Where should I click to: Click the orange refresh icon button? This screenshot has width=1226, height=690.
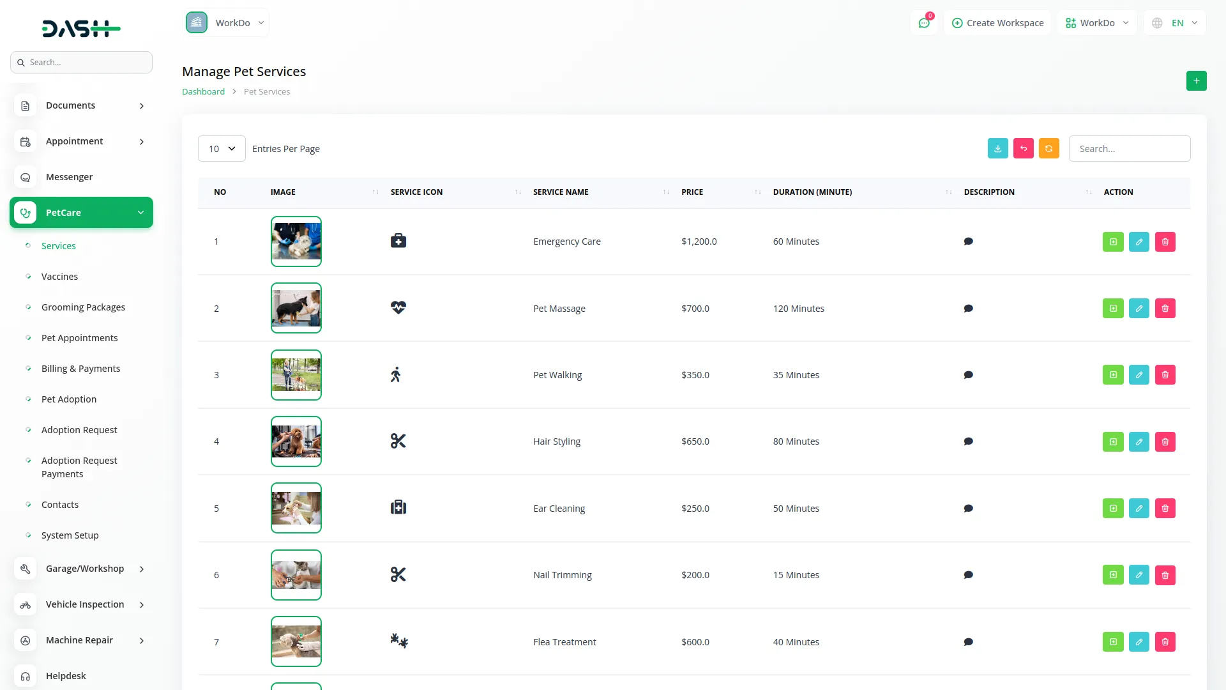pos(1048,148)
